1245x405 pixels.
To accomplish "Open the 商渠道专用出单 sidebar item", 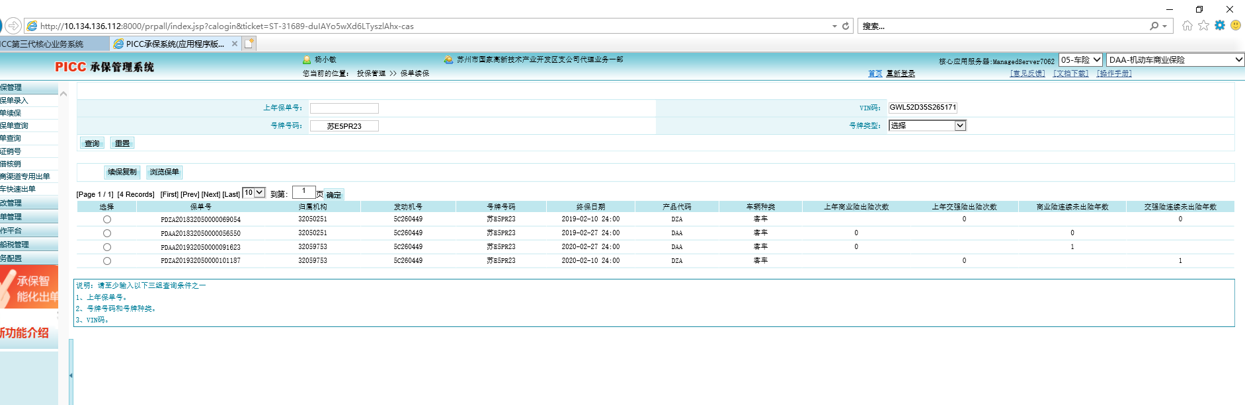I will pyautogui.click(x=25, y=176).
